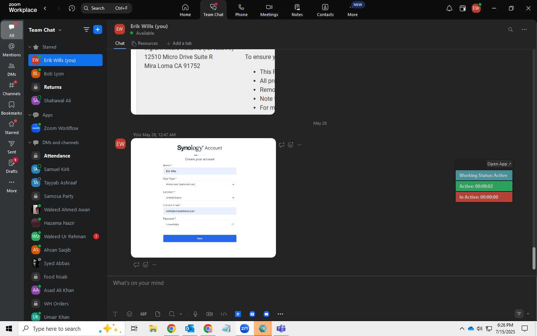
Task: Insert a code snippet
Action: (224, 314)
